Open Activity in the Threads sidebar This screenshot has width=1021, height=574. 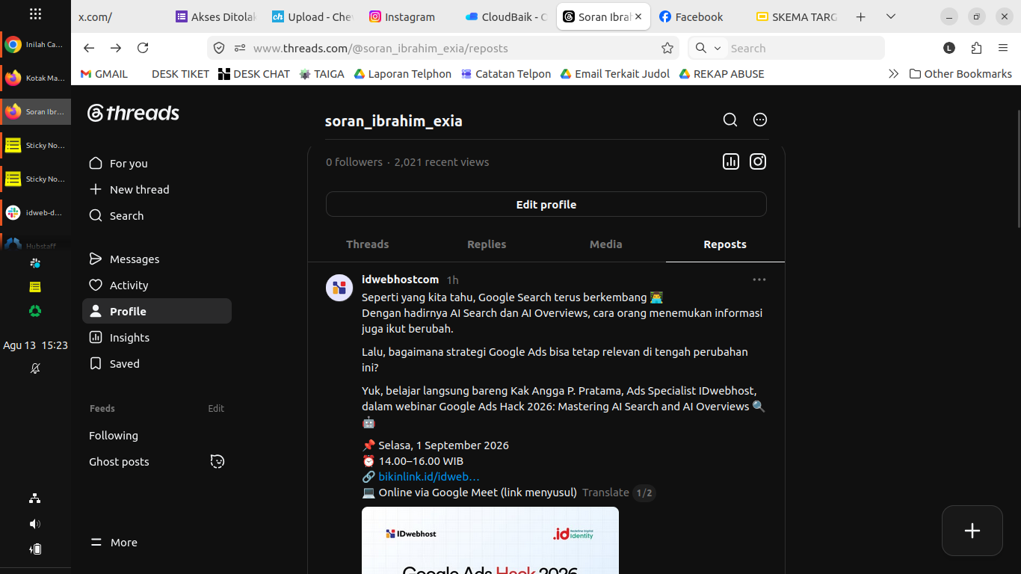(157, 286)
